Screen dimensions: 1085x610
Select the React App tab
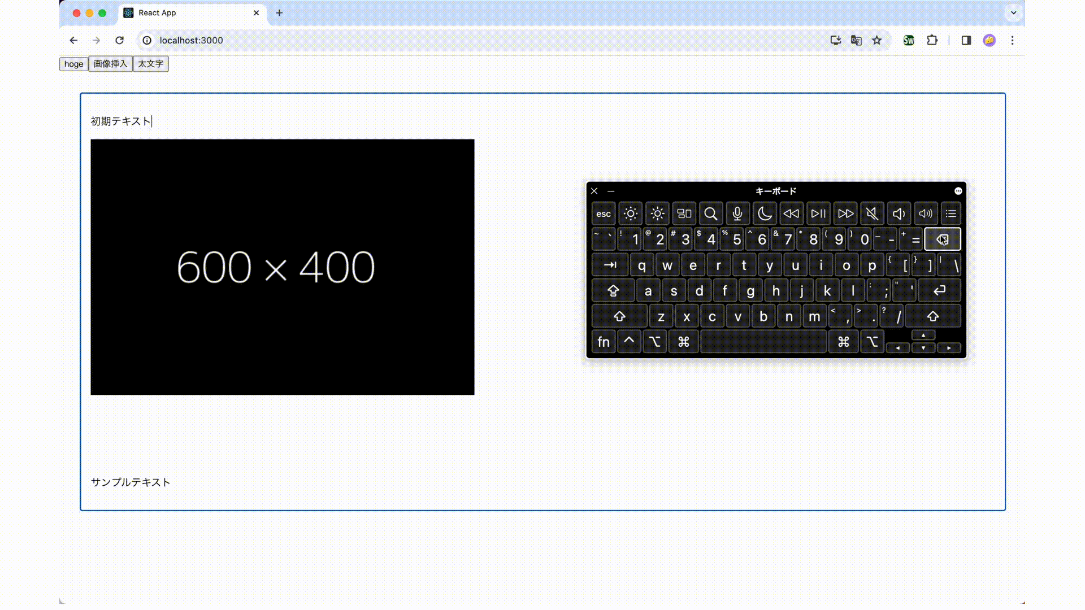[x=192, y=12]
